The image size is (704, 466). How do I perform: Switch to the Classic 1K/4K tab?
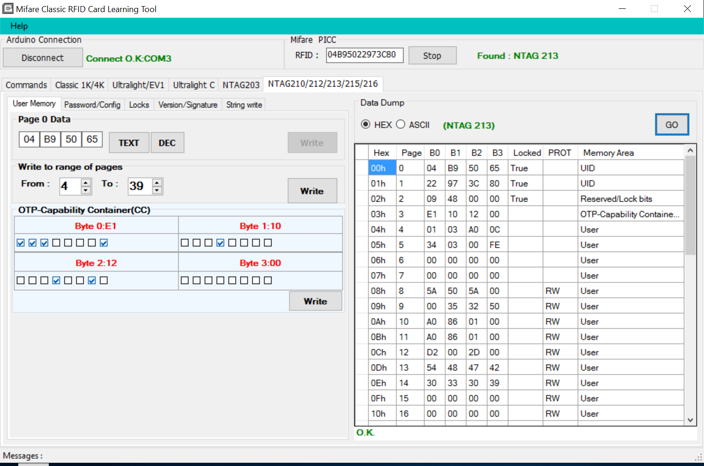click(x=80, y=85)
